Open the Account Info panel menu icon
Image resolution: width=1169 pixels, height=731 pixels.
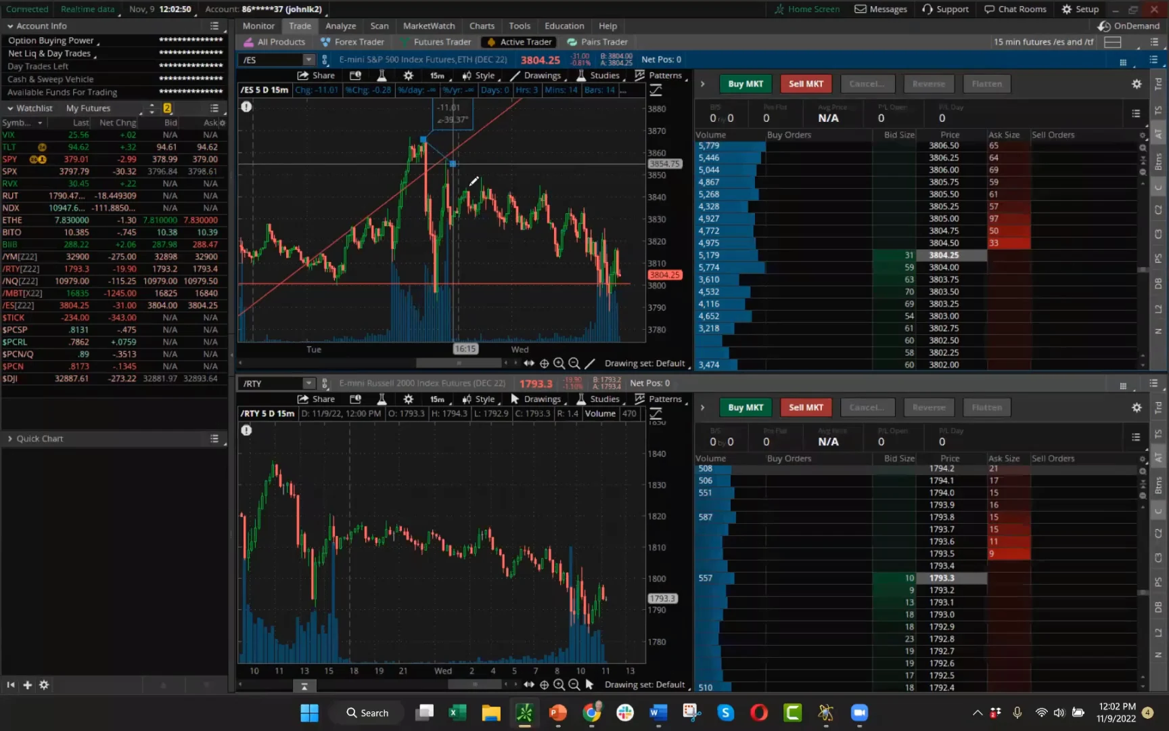click(214, 26)
